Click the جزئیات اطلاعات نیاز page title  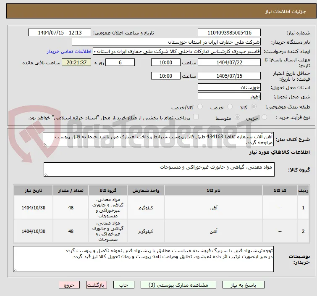coord(286,11)
